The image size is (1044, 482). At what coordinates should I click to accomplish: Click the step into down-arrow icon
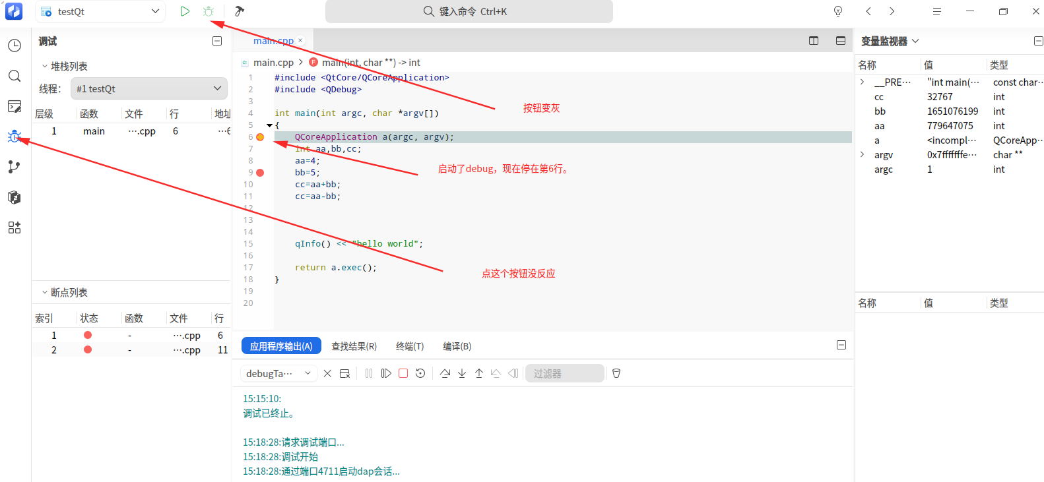pos(462,373)
